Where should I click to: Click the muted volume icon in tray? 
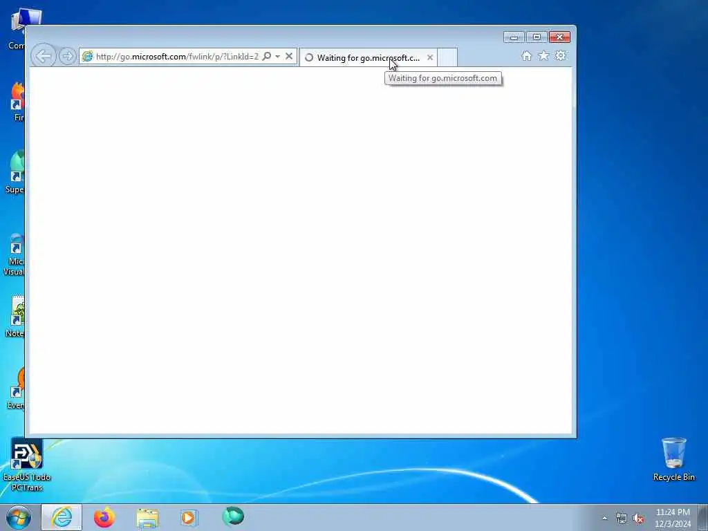(x=638, y=519)
